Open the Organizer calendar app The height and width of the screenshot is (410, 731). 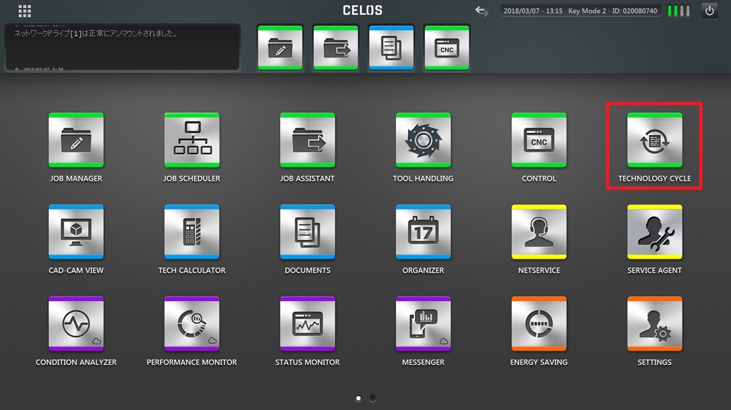pos(423,231)
